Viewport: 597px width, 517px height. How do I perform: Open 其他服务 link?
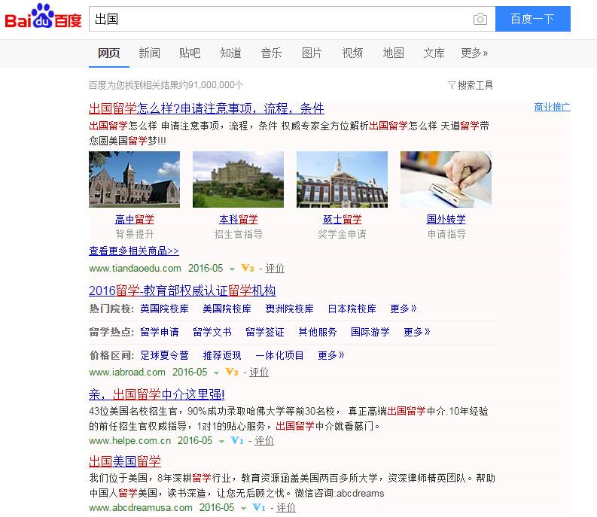(318, 332)
